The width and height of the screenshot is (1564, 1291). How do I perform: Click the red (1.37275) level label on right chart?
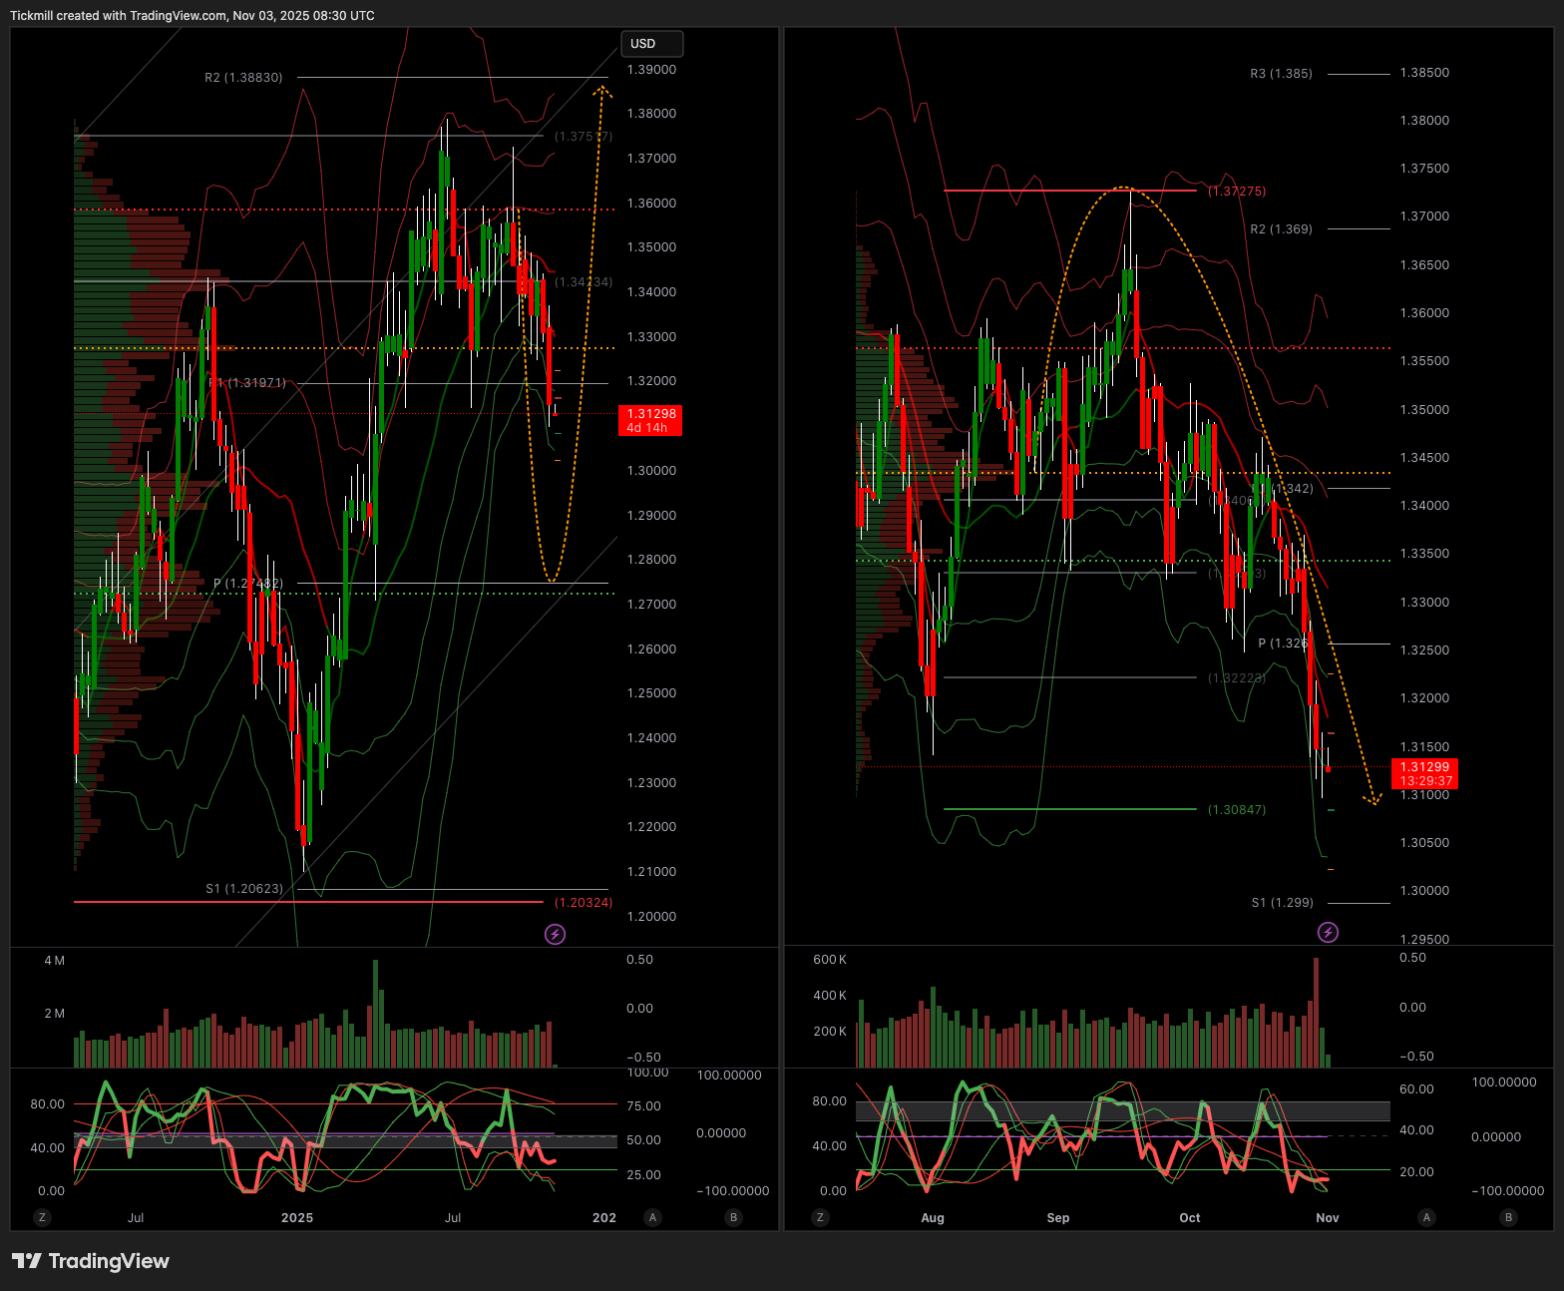[x=1236, y=191]
